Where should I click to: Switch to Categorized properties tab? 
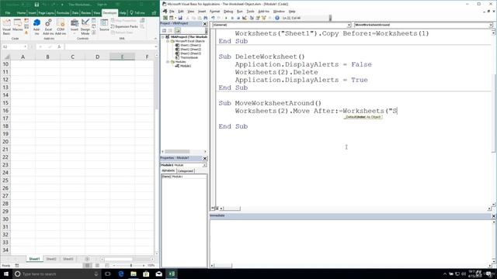click(x=185, y=170)
